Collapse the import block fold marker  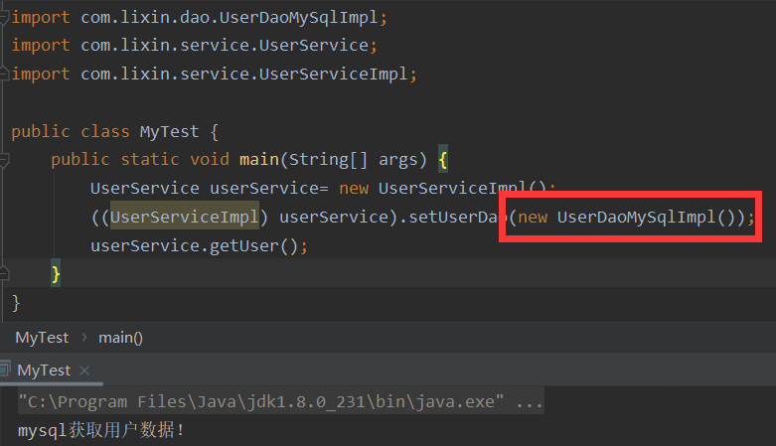(x=4, y=17)
